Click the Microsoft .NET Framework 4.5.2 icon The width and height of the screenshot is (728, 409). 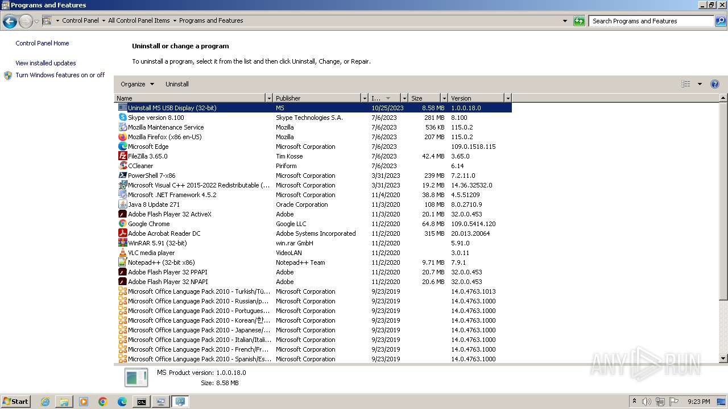(122, 195)
